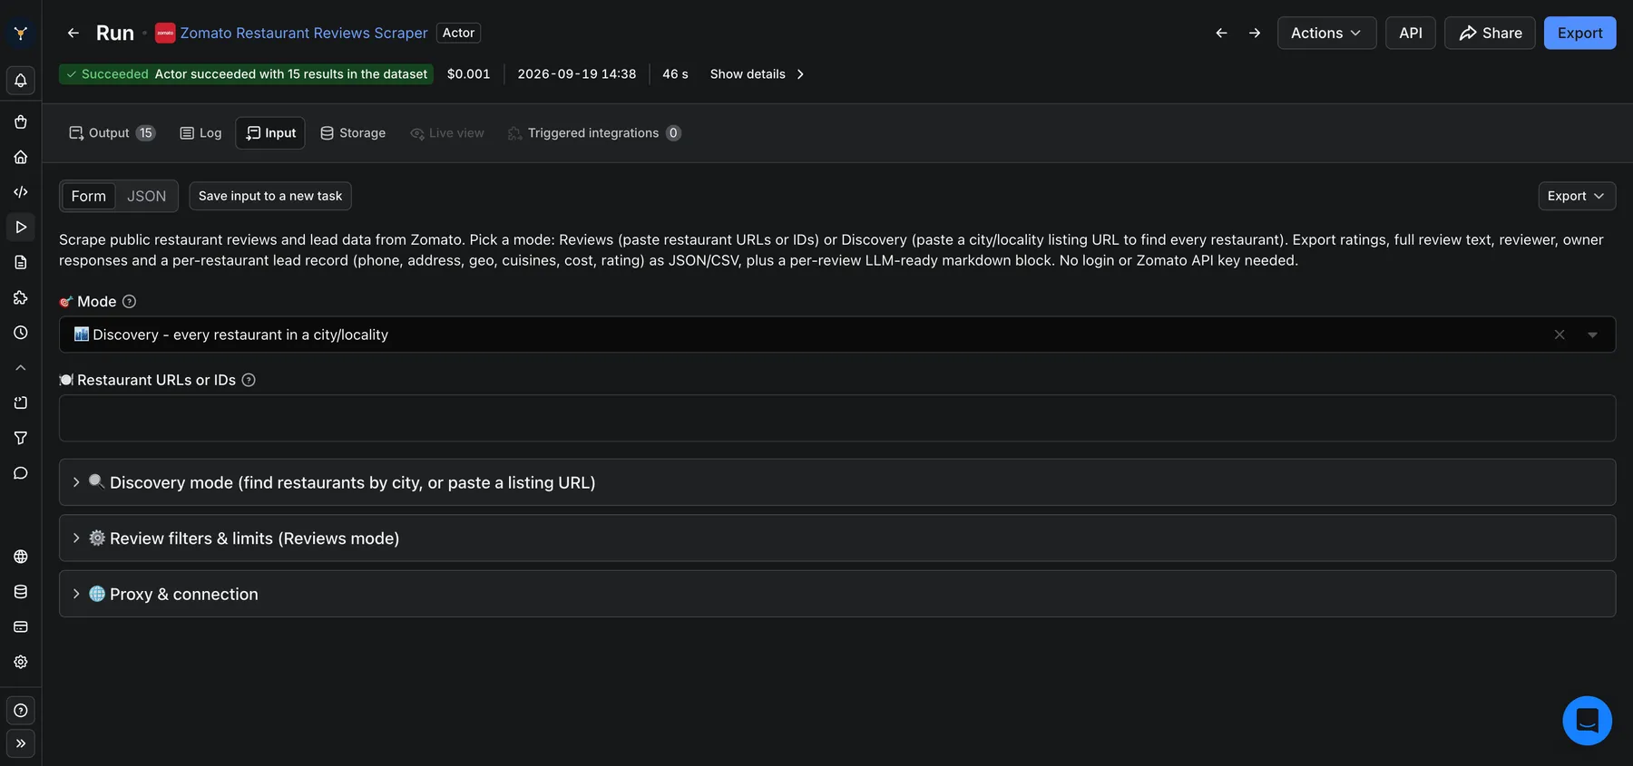Expand Discovery mode section

pos(836,482)
